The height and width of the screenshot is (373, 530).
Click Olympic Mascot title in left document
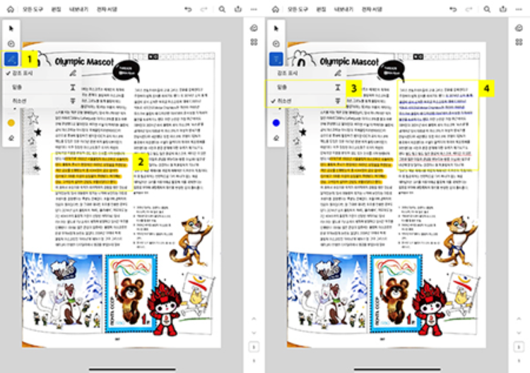(x=85, y=62)
